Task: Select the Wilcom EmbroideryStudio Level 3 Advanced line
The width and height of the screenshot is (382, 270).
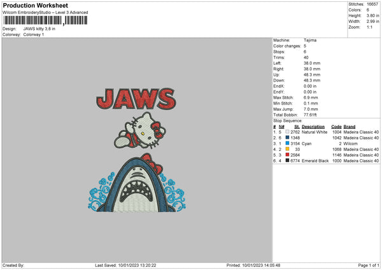Action: pyautogui.click(x=45, y=13)
